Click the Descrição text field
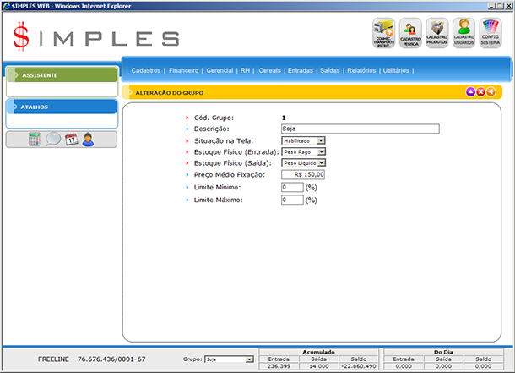The height and width of the screenshot is (373, 515). pos(360,129)
